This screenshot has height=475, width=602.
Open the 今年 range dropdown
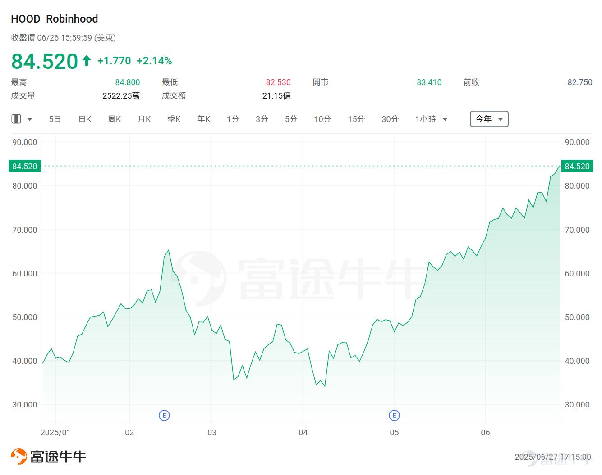point(489,119)
